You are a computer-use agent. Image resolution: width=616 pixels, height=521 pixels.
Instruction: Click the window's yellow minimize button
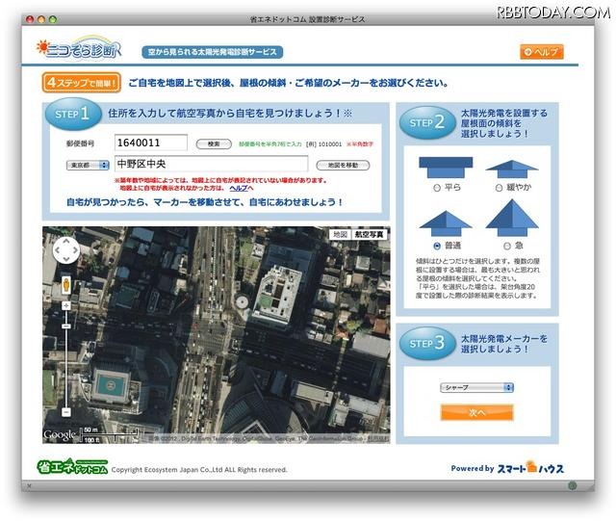click(41, 19)
